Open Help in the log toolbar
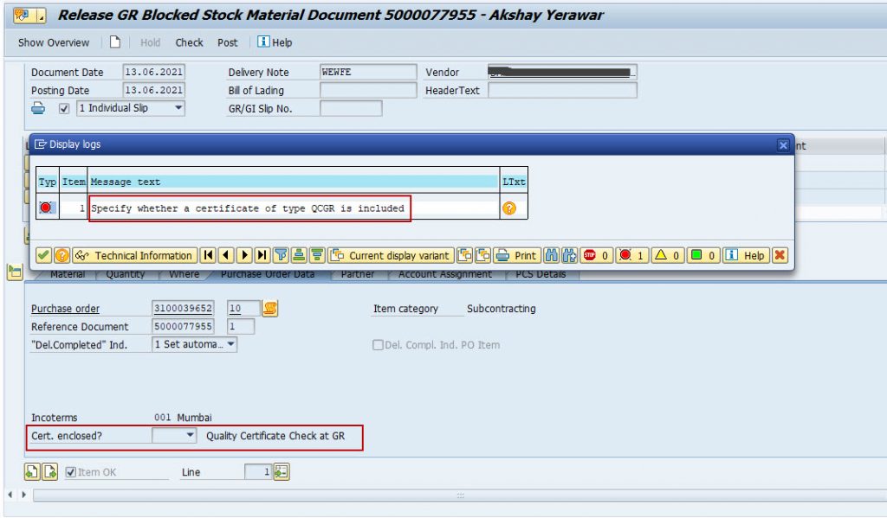This screenshot has width=887, height=518. click(746, 255)
